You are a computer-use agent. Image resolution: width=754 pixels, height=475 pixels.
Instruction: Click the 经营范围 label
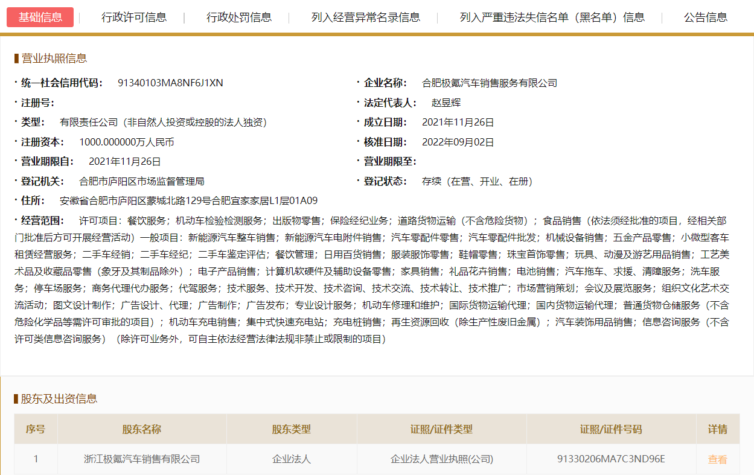click(43, 221)
